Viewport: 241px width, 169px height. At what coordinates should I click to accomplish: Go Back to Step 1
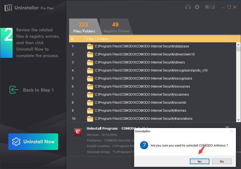(x=38, y=90)
